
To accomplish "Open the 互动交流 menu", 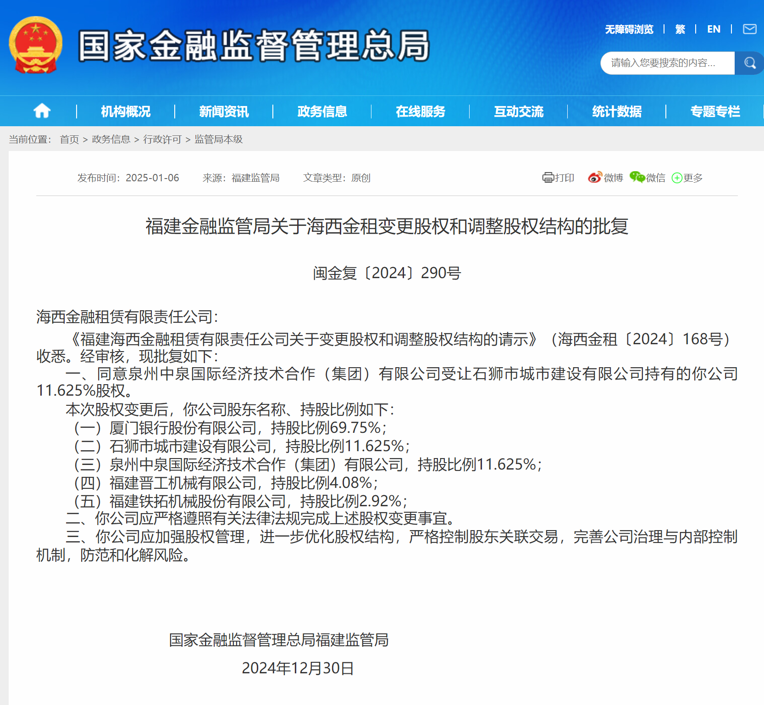I will tap(518, 112).
